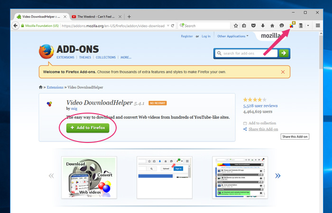Open Download Convert Web videos thumbnail

pyautogui.click(x=89, y=177)
